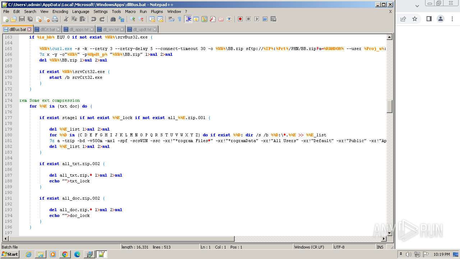Toggle the Show Indent Guide icon

[x=188, y=19]
